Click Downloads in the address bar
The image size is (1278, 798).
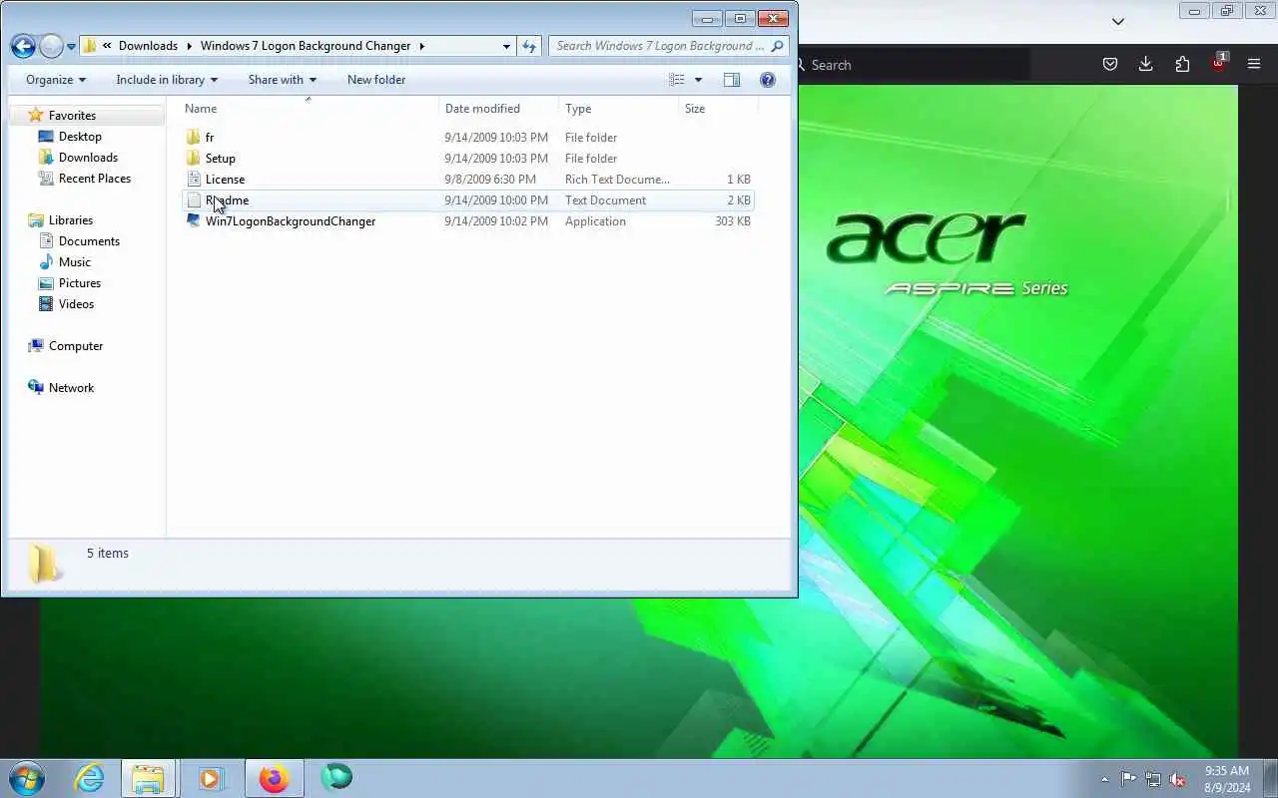pos(148,46)
